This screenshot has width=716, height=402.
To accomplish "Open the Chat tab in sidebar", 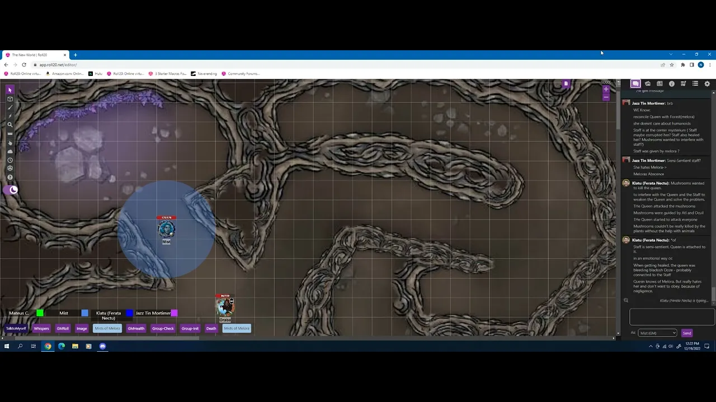I will coord(635,84).
